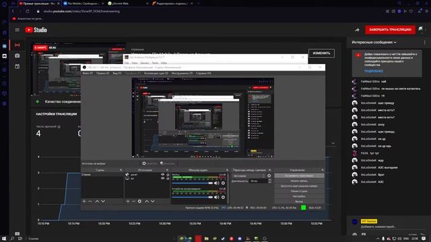This screenshot has height=242, width=431.
Task: Move scene up in OBS Scenes panel
Action: click(x=97, y=202)
